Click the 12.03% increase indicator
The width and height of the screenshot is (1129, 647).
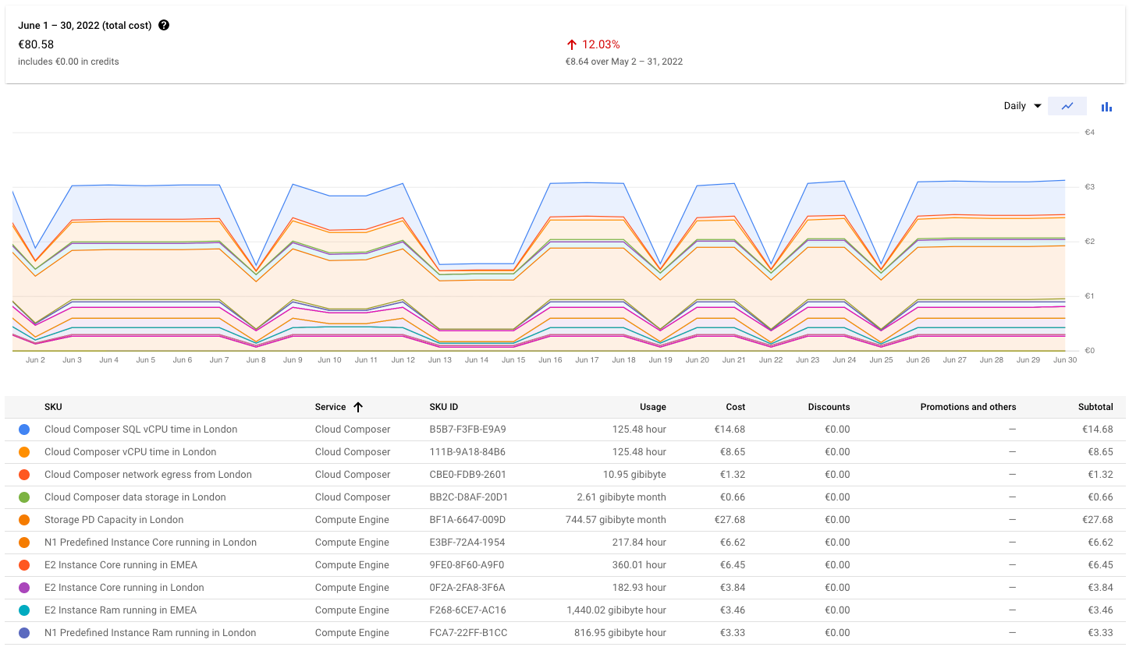click(x=595, y=44)
